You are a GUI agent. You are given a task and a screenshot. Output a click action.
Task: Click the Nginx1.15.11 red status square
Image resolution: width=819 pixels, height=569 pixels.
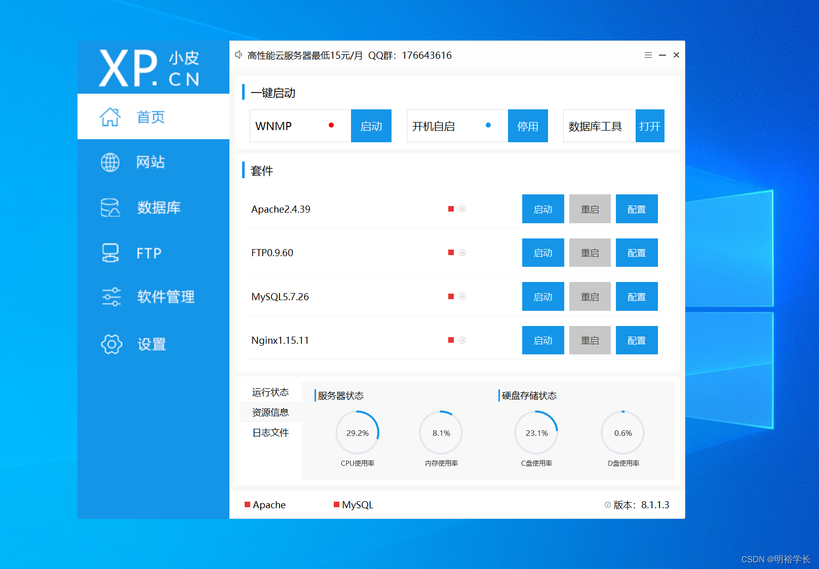pos(451,340)
